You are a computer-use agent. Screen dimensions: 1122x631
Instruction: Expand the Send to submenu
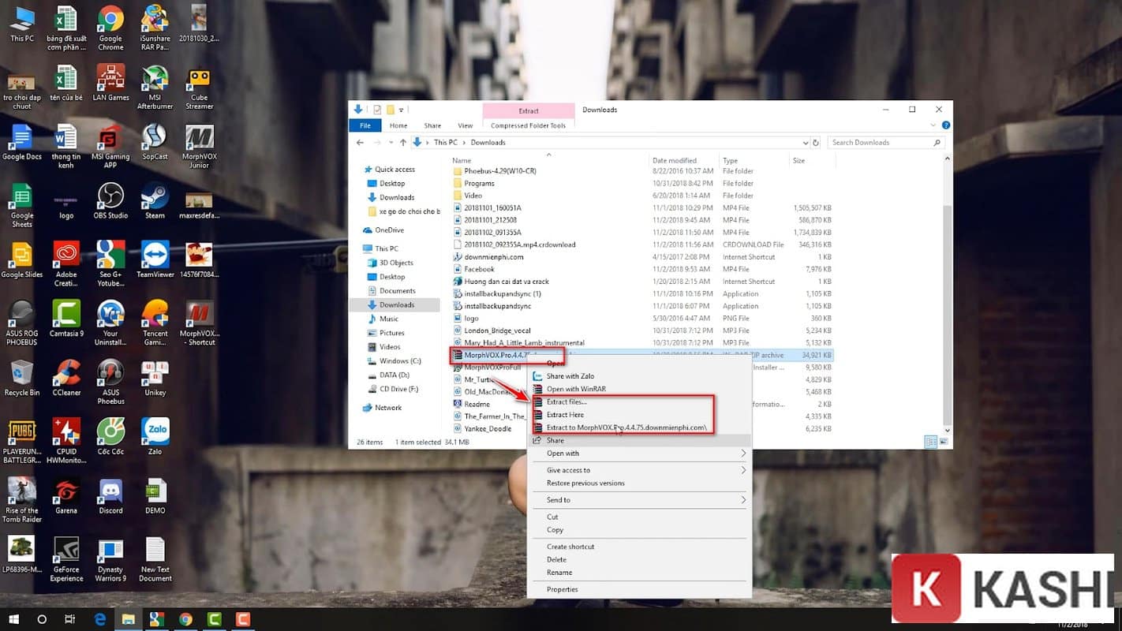pos(559,500)
